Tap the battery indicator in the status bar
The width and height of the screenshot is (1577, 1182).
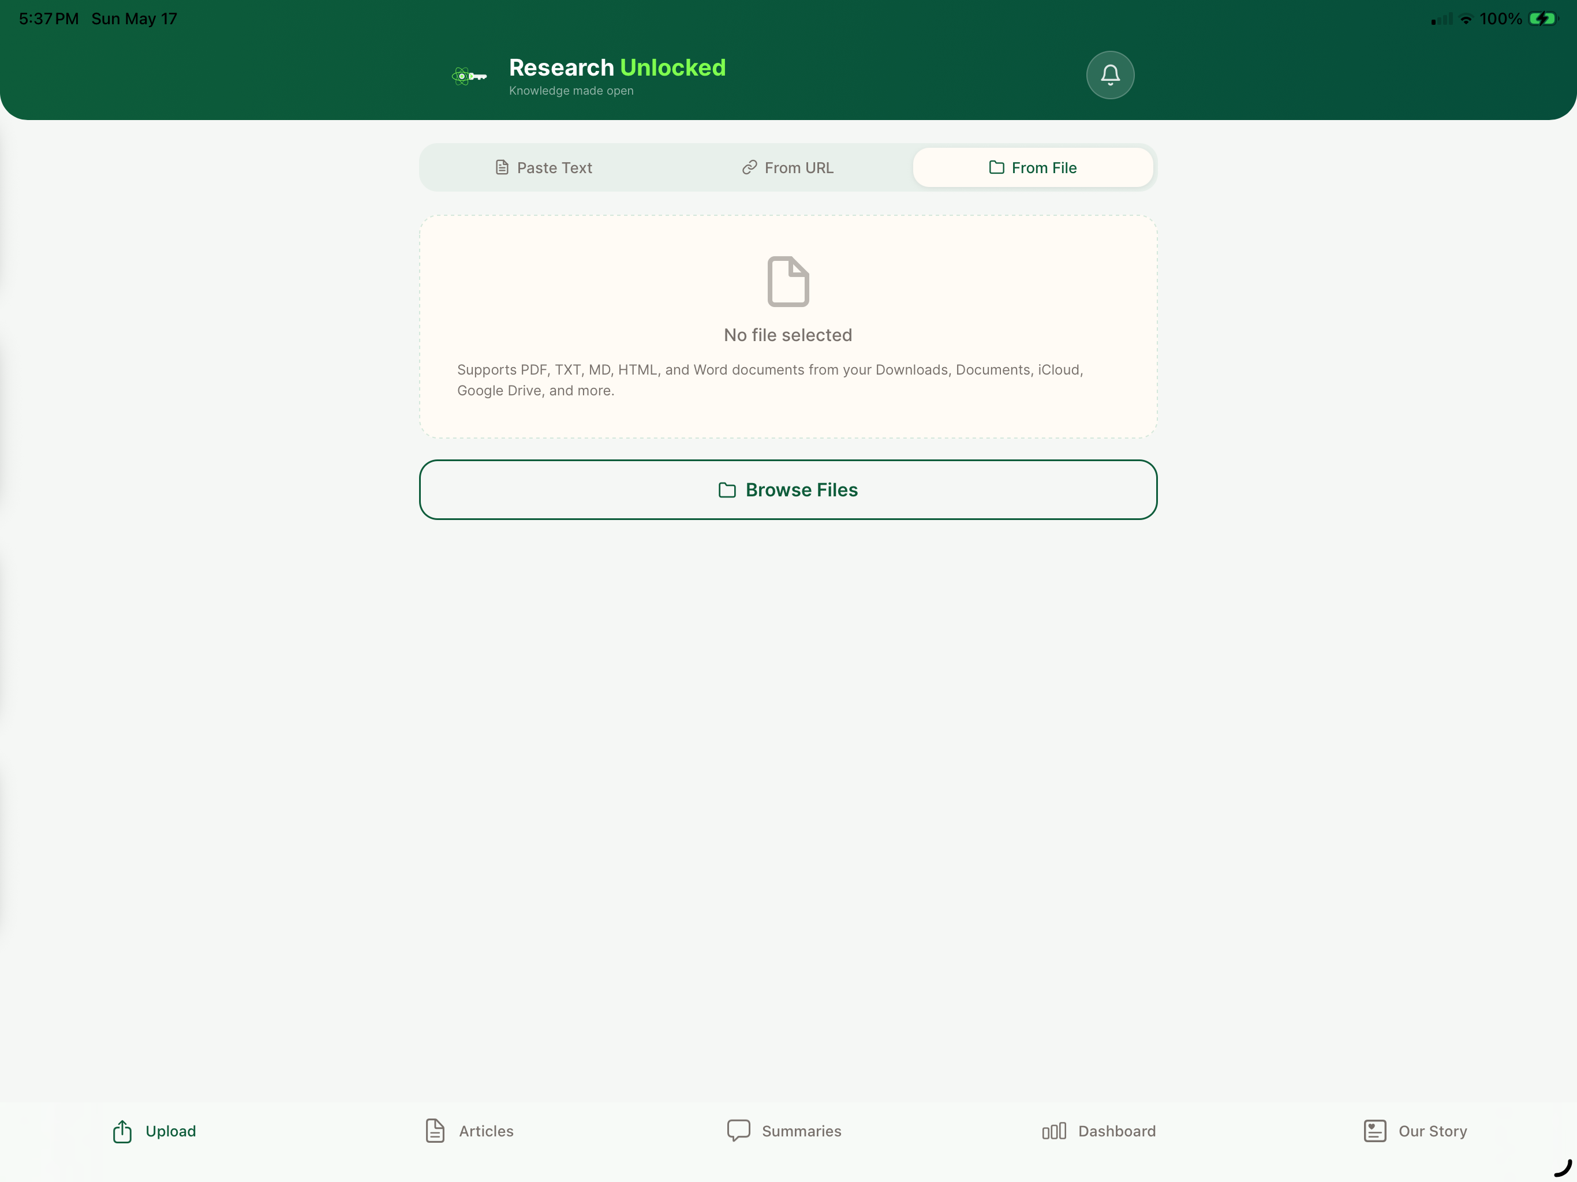tap(1544, 18)
